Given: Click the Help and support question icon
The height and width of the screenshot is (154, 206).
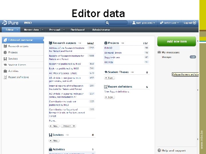Looking at the screenshot, I should coord(159,150).
